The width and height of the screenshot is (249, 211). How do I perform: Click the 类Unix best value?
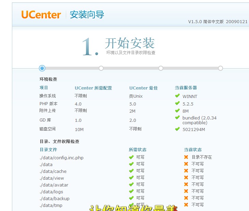tap(136, 96)
